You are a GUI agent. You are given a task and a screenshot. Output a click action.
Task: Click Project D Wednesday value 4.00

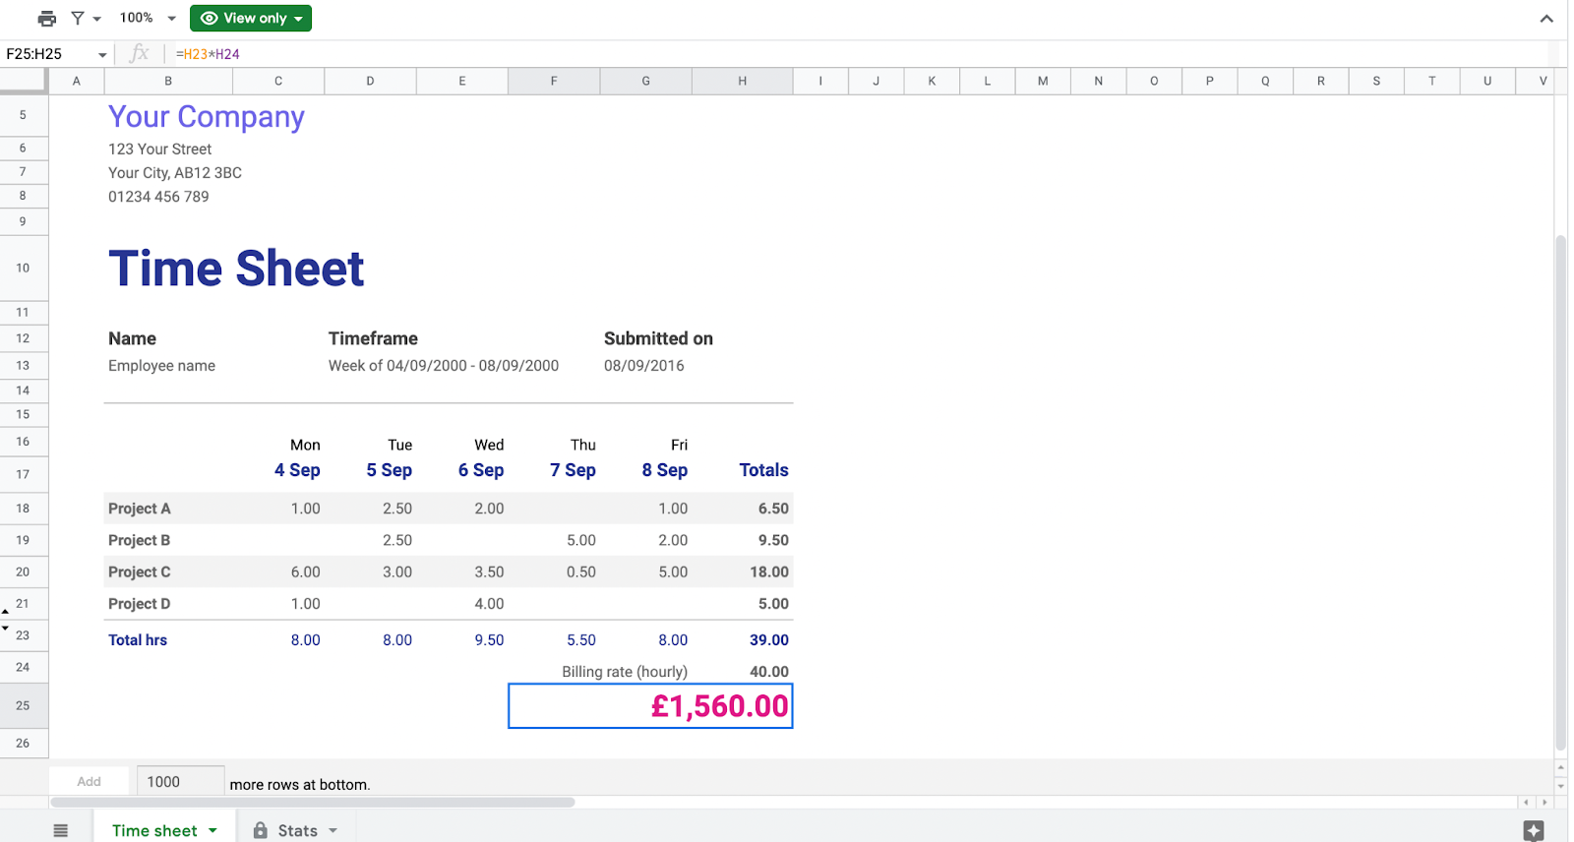pos(489,604)
